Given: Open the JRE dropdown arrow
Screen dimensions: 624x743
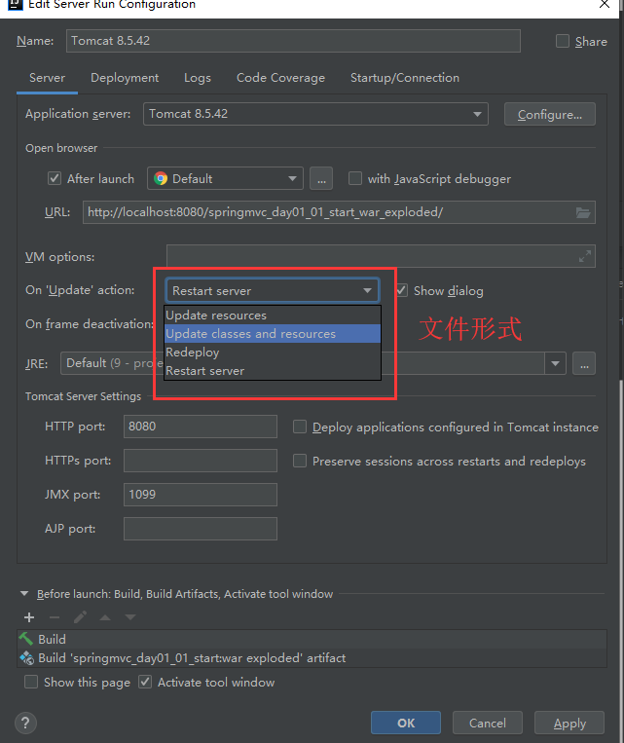Looking at the screenshot, I should [x=555, y=364].
